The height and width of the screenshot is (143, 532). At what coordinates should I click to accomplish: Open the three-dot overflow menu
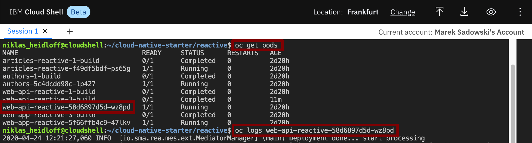(x=520, y=12)
